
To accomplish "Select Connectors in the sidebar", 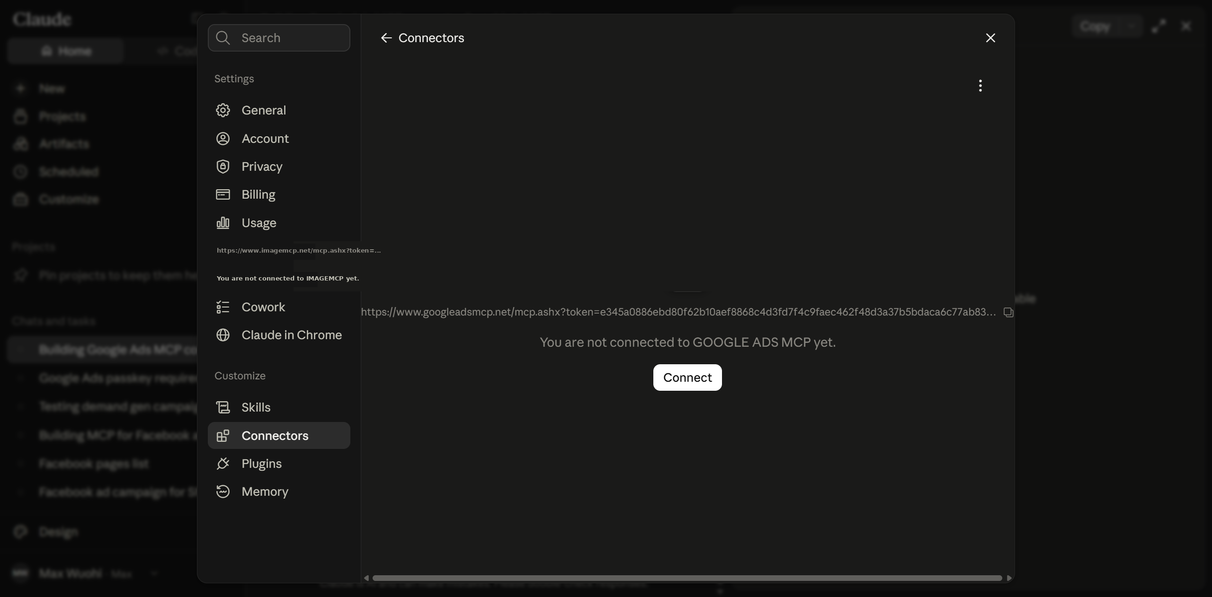I will point(279,436).
